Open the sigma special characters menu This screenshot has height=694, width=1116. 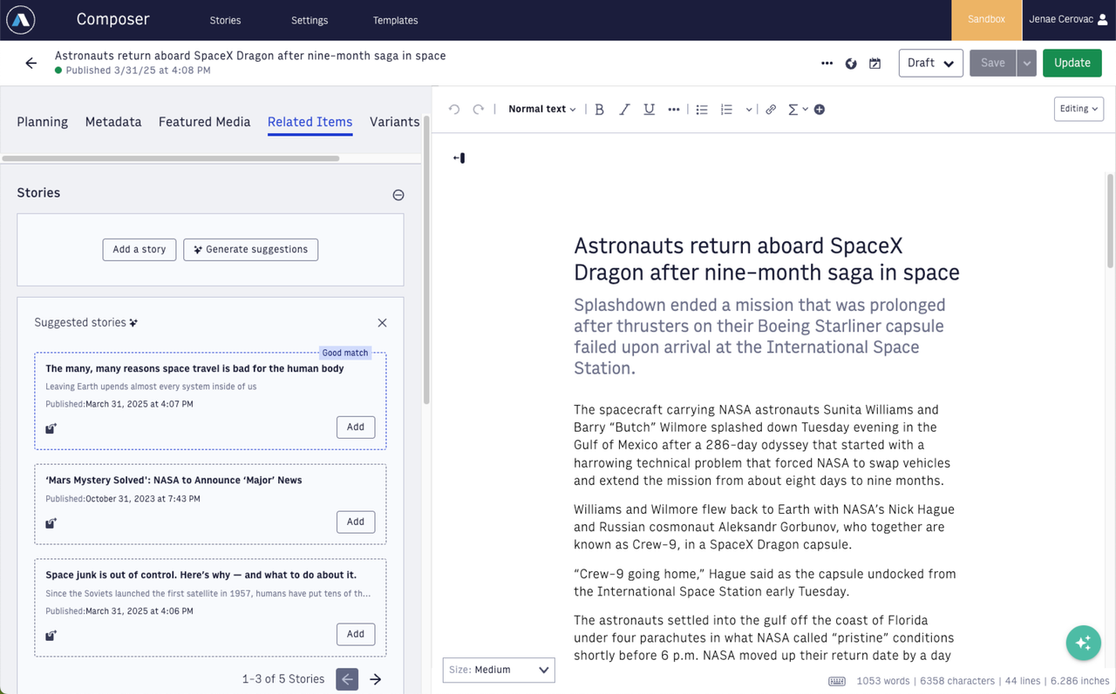pos(797,109)
